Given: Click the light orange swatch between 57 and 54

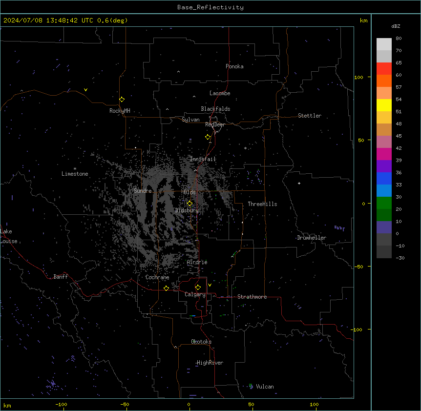Looking at the screenshot, I should pos(384,93).
